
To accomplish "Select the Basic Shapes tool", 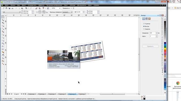I will point(3,43).
